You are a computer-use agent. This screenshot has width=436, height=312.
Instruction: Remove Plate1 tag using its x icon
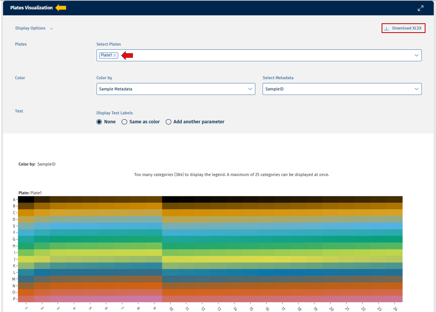tap(115, 55)
